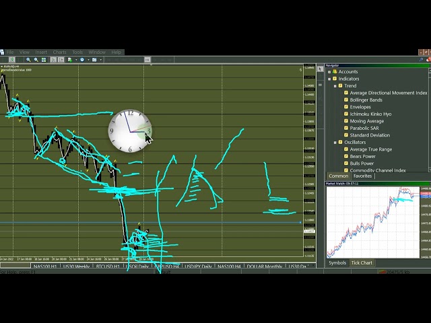Click the Bears Power indicator icon

pos(346,157)
